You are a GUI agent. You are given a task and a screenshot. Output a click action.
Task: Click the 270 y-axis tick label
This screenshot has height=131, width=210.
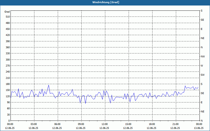tap(8, 66)
